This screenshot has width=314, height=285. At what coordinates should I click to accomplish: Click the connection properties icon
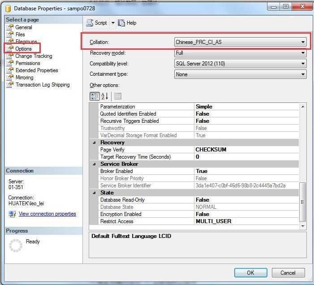[12, 214]
